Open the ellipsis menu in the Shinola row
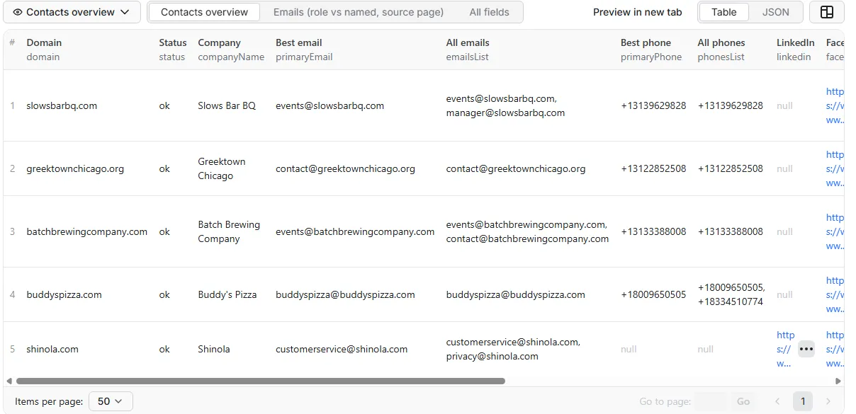 806,349
